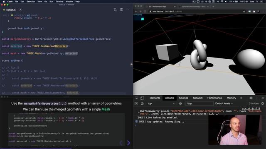Open the Go menu
This screenshot has width=266, height=149.
click(x=46, y=2)
